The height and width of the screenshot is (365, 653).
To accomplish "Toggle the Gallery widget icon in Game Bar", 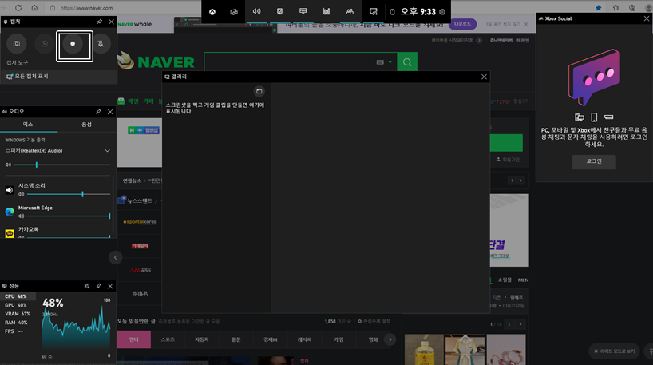I will pyautogui.click(x=373, y=12).
